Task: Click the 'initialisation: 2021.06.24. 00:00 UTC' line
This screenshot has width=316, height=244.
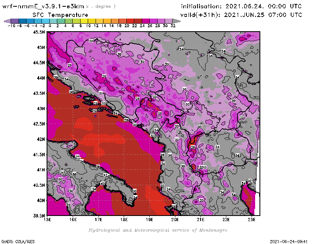Action: [x=241, y=6]
